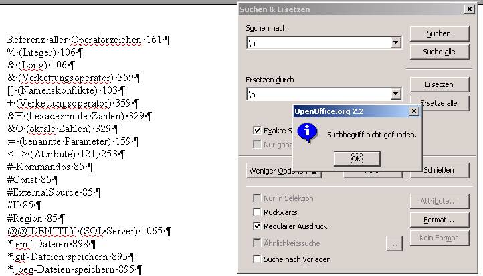Toggle the Nur in Selektion checkbox
Viewport: 483px width, 276px height.
pyautogui.click(x=257, y=198)
